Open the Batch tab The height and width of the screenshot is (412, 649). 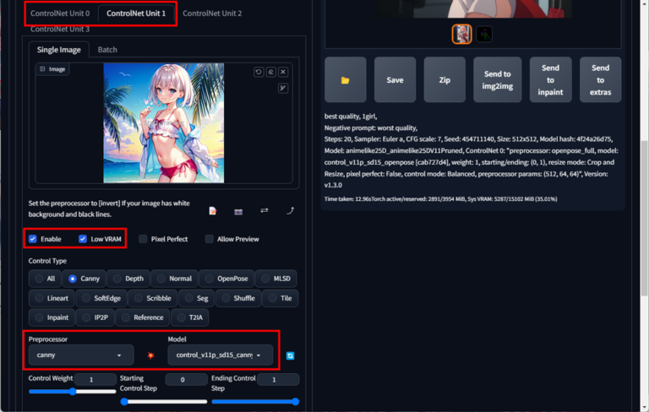click(x=107, y=50)
